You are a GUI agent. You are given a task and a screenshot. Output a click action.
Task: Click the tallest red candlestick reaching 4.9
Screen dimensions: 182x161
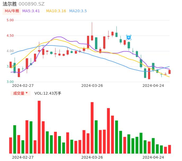(x=92, y=38)
